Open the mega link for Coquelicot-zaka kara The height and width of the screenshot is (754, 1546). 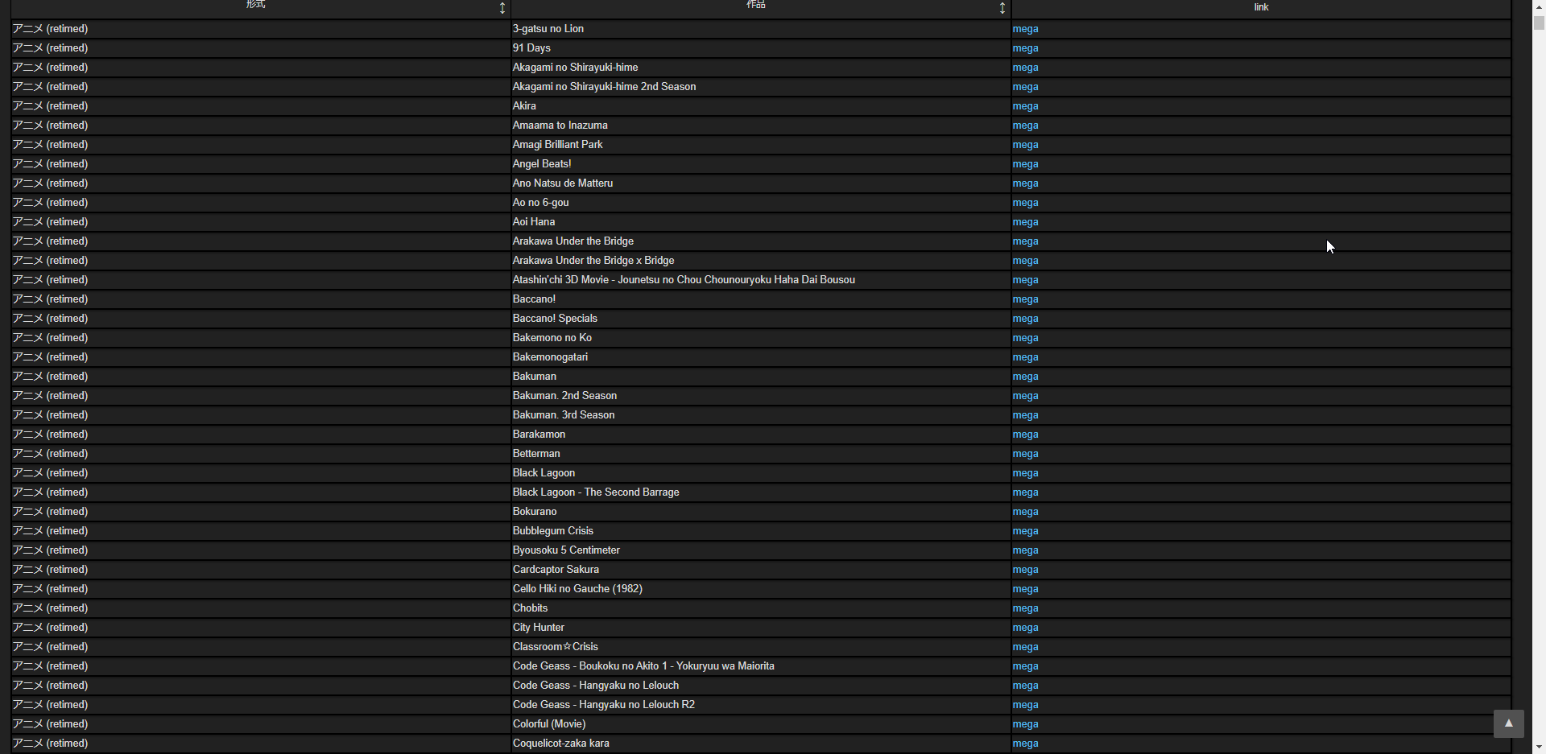(x=1025, y=744)
